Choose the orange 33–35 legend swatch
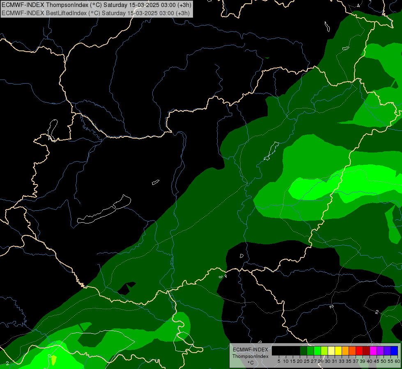The width and height of the screenshot is (402, 369). tap(345, 351)
